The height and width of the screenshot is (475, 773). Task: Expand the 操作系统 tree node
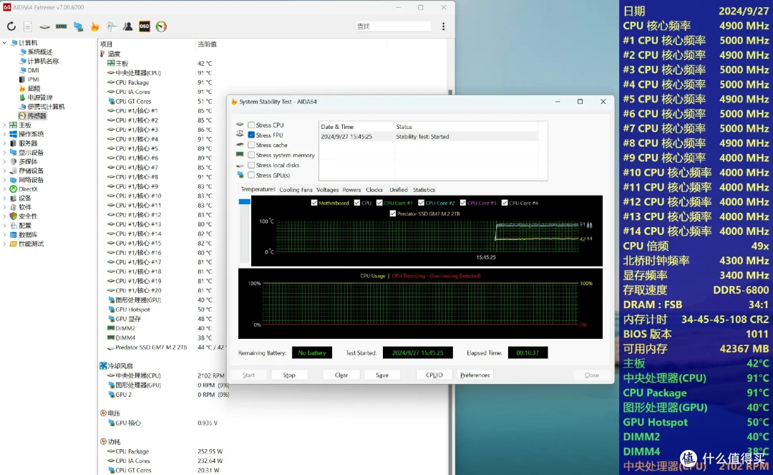[x=4, y=134]
